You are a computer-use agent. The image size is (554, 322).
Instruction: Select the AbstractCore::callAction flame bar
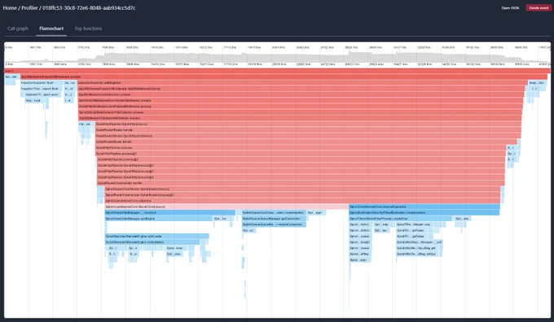[x=302, y=201]
